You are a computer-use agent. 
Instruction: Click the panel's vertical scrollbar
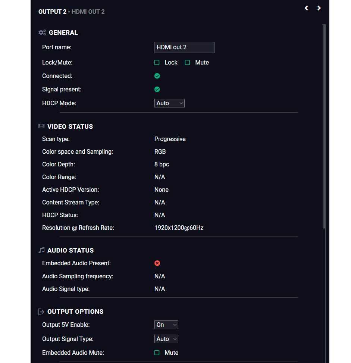(x=324, y=126)
